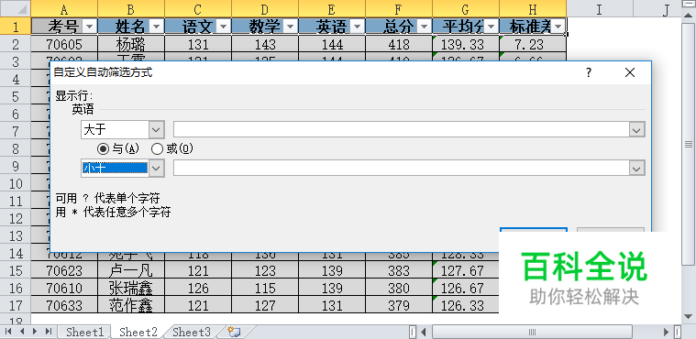Click the Select All corner button

[x=16, y=9]
